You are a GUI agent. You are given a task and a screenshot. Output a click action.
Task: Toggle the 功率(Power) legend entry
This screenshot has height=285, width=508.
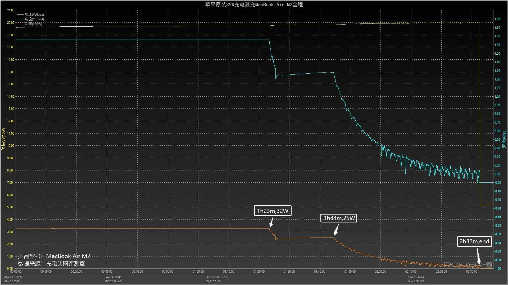33,24
